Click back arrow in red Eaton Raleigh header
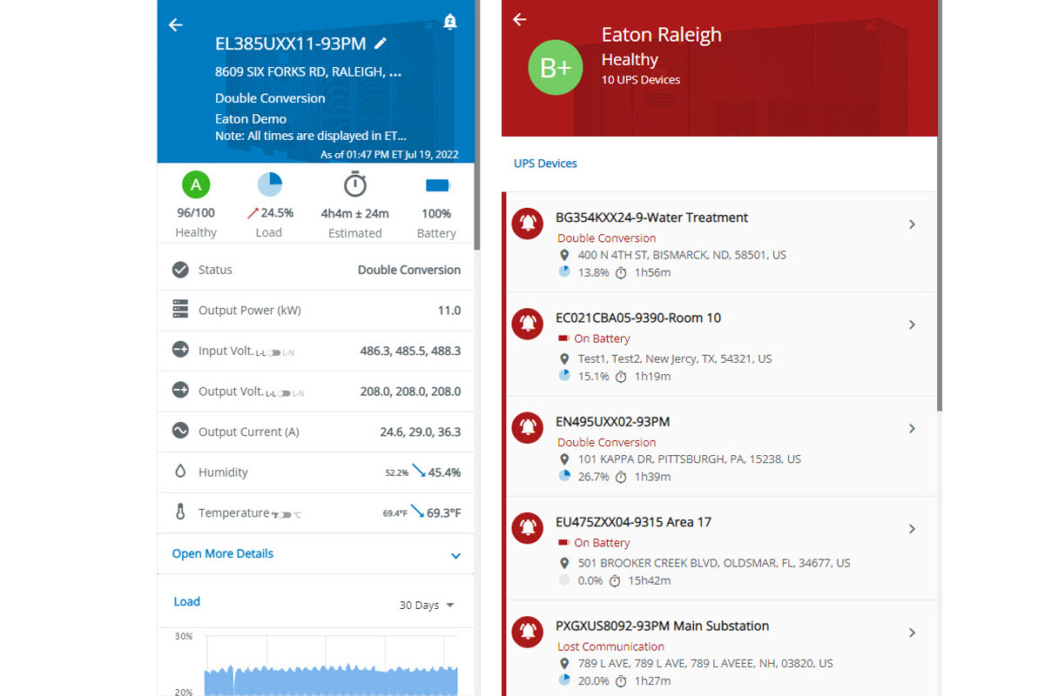 click(x=520, y=20)
